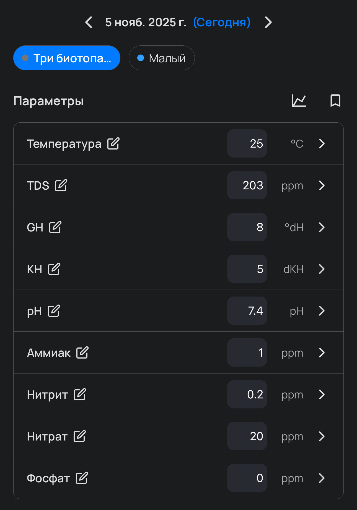This screenshot has height=510, width=357.
Task: Edit the Аммиак parameter via pencil icon
Action: tap(82, 353)
